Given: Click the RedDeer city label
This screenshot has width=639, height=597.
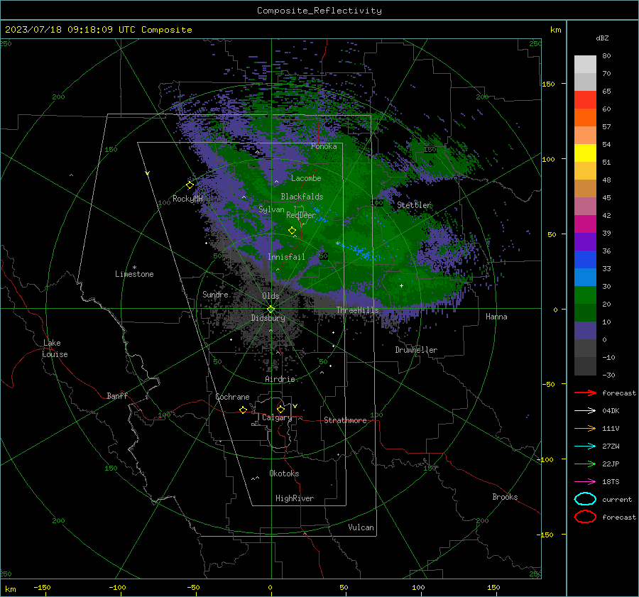Looking at the screenshot, I should (301, 215).
